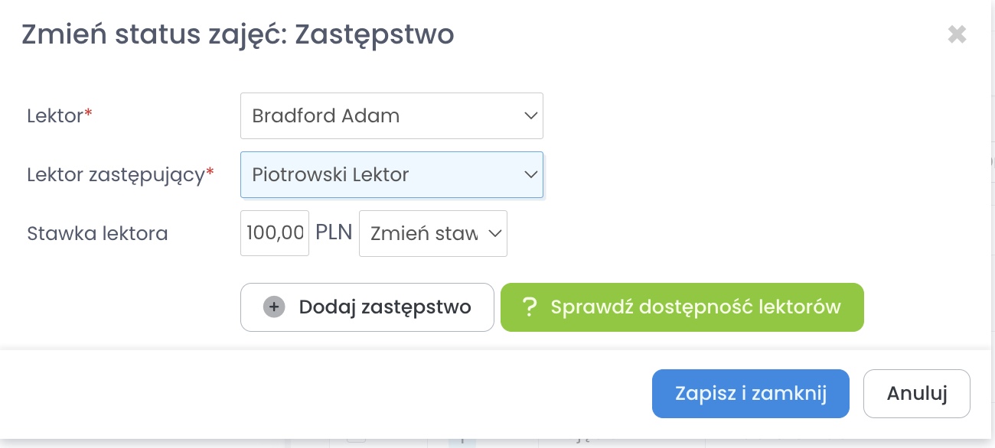Click the Lektor zastępujący field label

(x=115, y=175)
